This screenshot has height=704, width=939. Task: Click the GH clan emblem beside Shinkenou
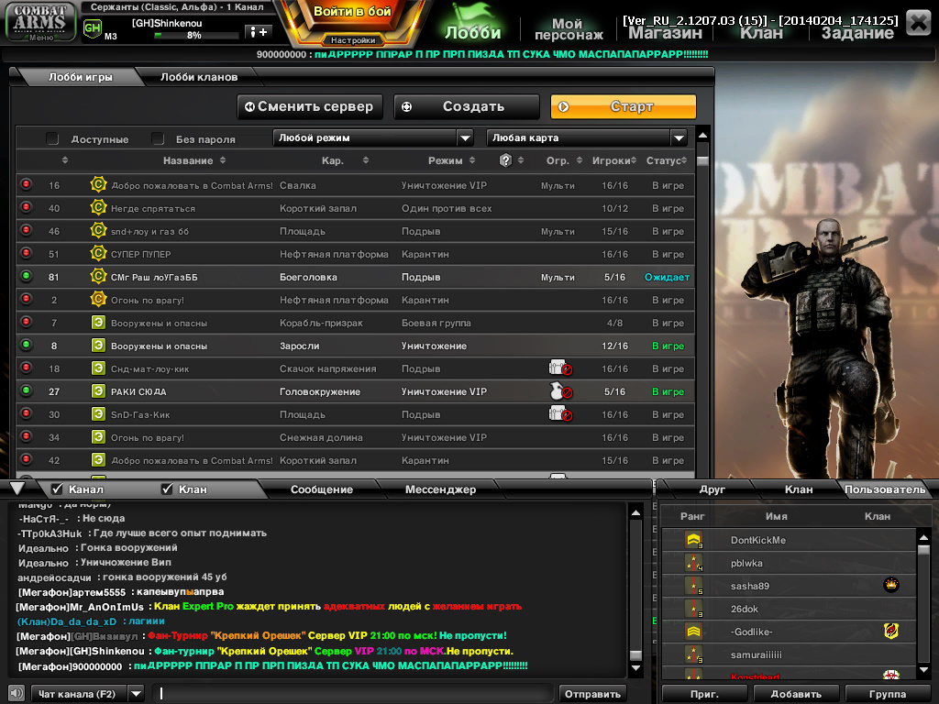pos(93,28)
